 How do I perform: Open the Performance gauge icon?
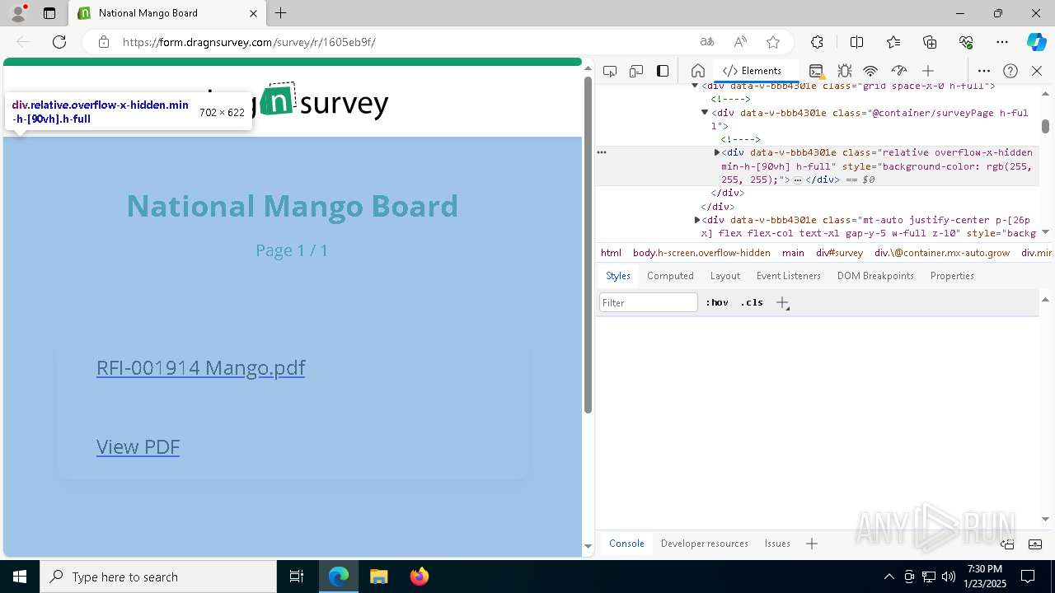pyautogui.click(x=899, y=71)
